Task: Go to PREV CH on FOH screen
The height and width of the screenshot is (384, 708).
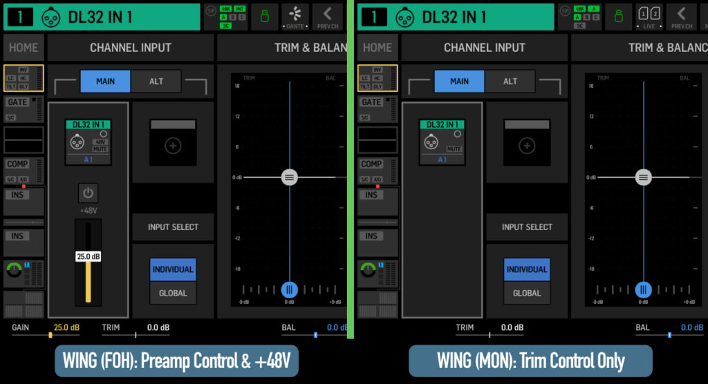Action: pos(328,17)
